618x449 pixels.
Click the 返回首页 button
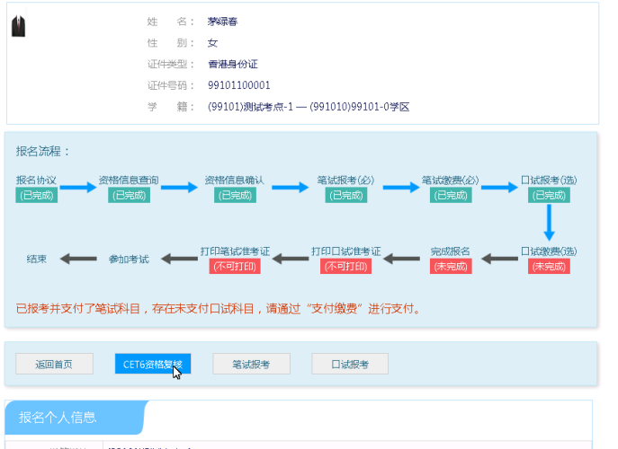tap(55, 364)
